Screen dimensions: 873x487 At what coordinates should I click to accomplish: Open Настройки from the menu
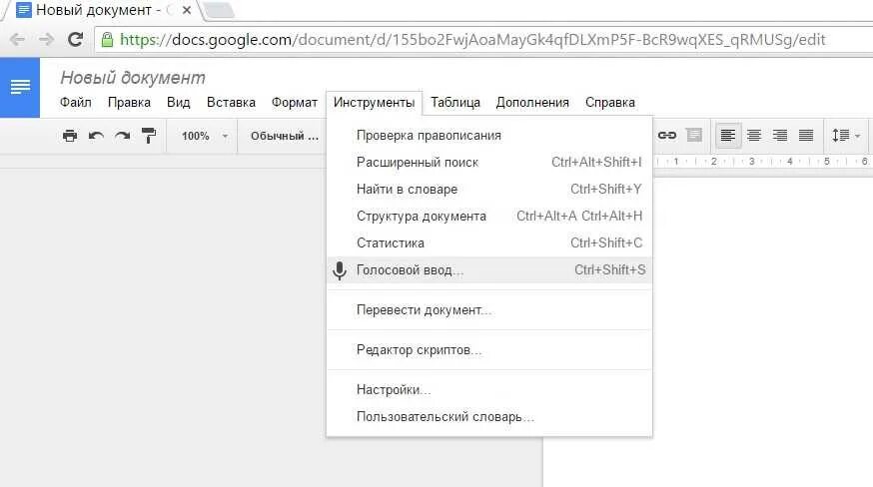click(489, 389)
